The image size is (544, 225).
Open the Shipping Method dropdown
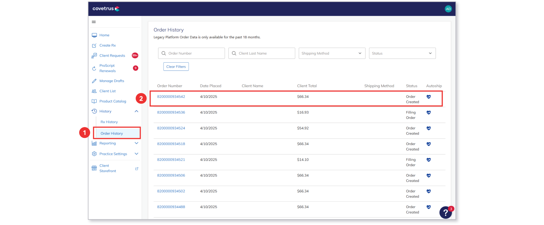click(332, 53)
